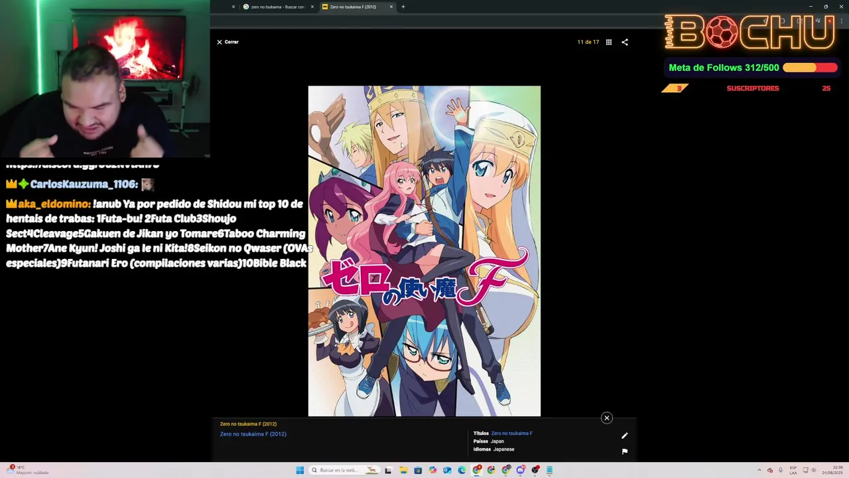Dismiss the caption panel with the circled X
The height and width of the screenshot is (478, 849).
606,418
